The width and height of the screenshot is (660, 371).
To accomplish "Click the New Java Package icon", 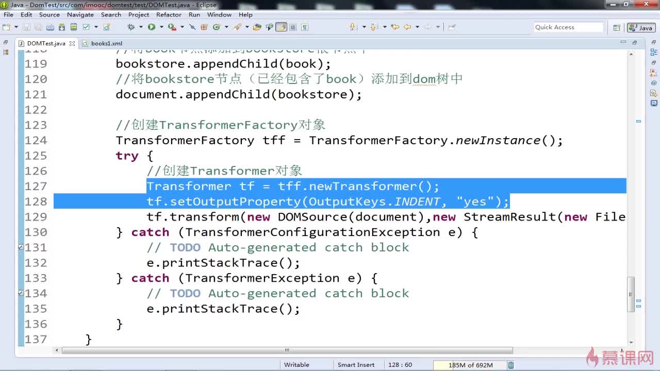I will pyautogui.click(x=204, y=27).
